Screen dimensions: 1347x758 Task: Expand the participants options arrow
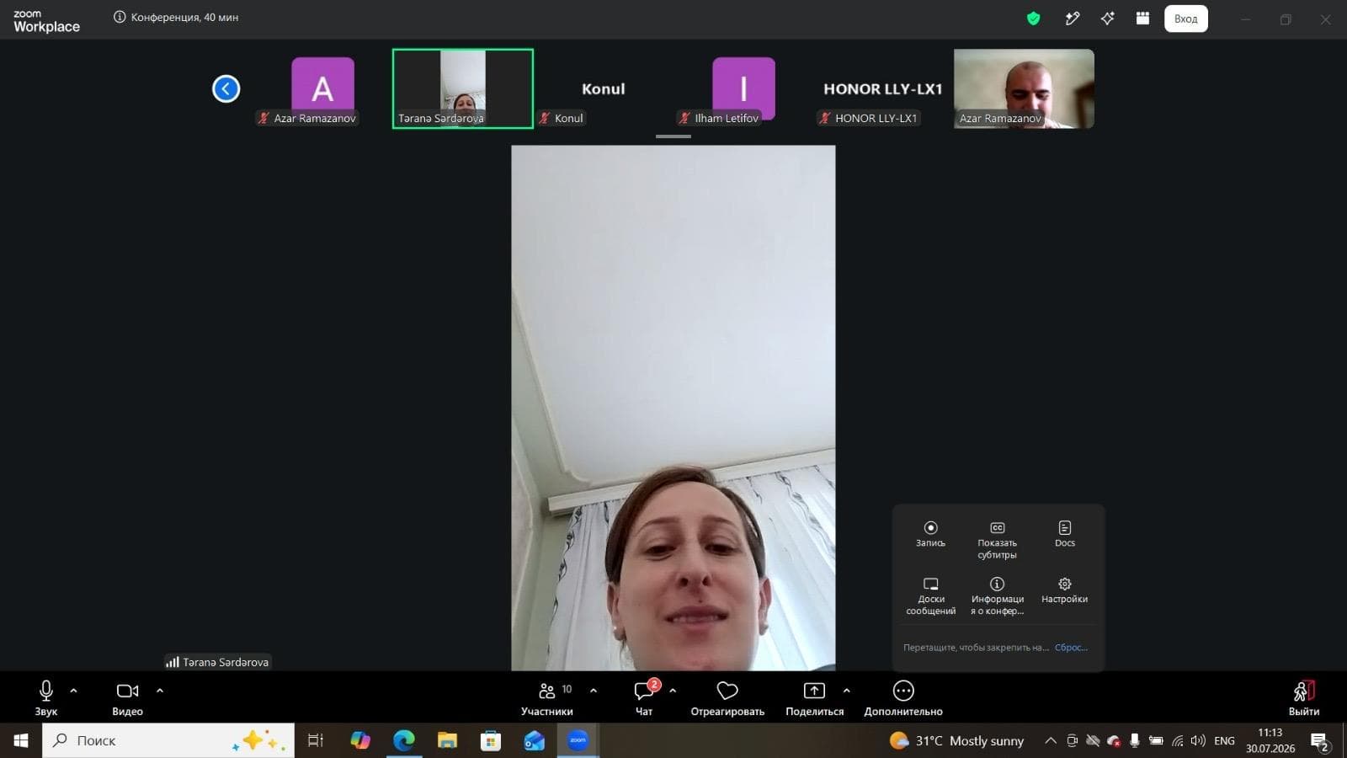[594, 691]
